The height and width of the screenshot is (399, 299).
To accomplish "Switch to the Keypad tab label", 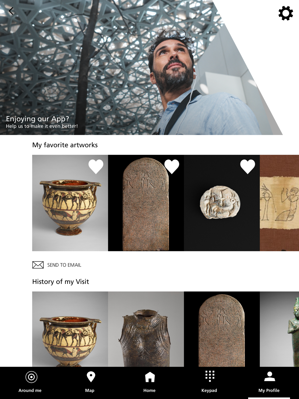I will pos(209,390).
